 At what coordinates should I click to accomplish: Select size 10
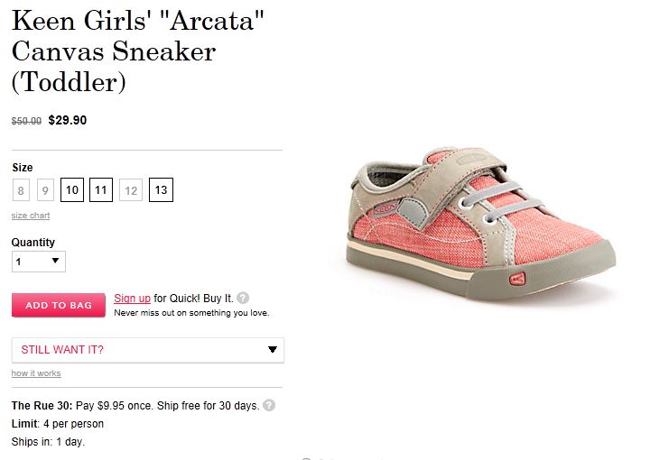pyautogui.click(x=72, y=190)
